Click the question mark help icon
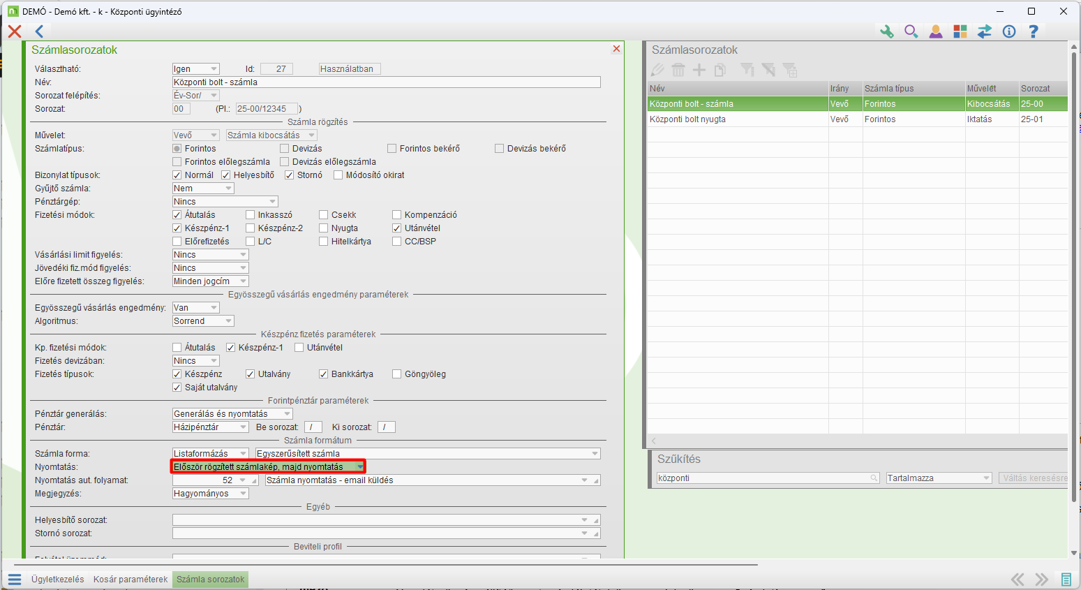The width and height of the screenshot is (1081, 590). [x=1034, y=31]
